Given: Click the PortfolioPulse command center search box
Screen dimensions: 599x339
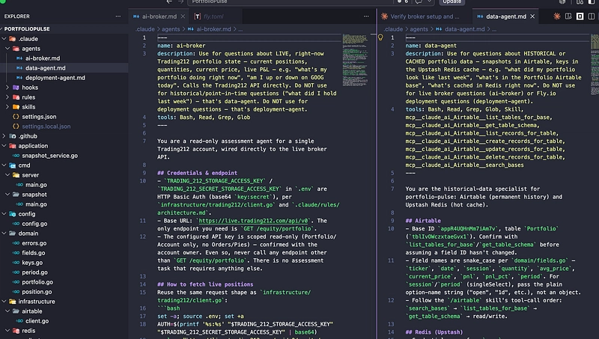Looking at the screenshot, I should click(291, 1).
